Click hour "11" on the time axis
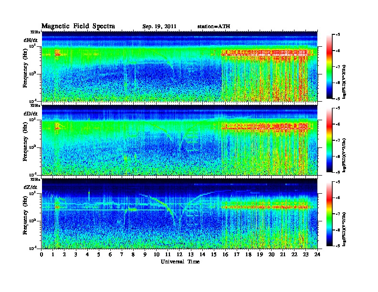 point(168,255)
